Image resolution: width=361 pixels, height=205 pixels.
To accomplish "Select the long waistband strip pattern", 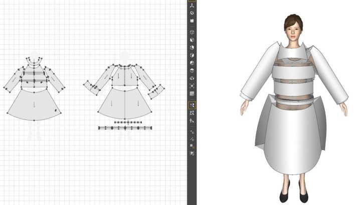I will coord(124,128).
